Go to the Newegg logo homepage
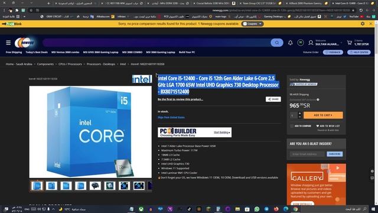Image resolution: width=378 pixels, height=213 pixels. pyautogui.click(x=25, y=43)
